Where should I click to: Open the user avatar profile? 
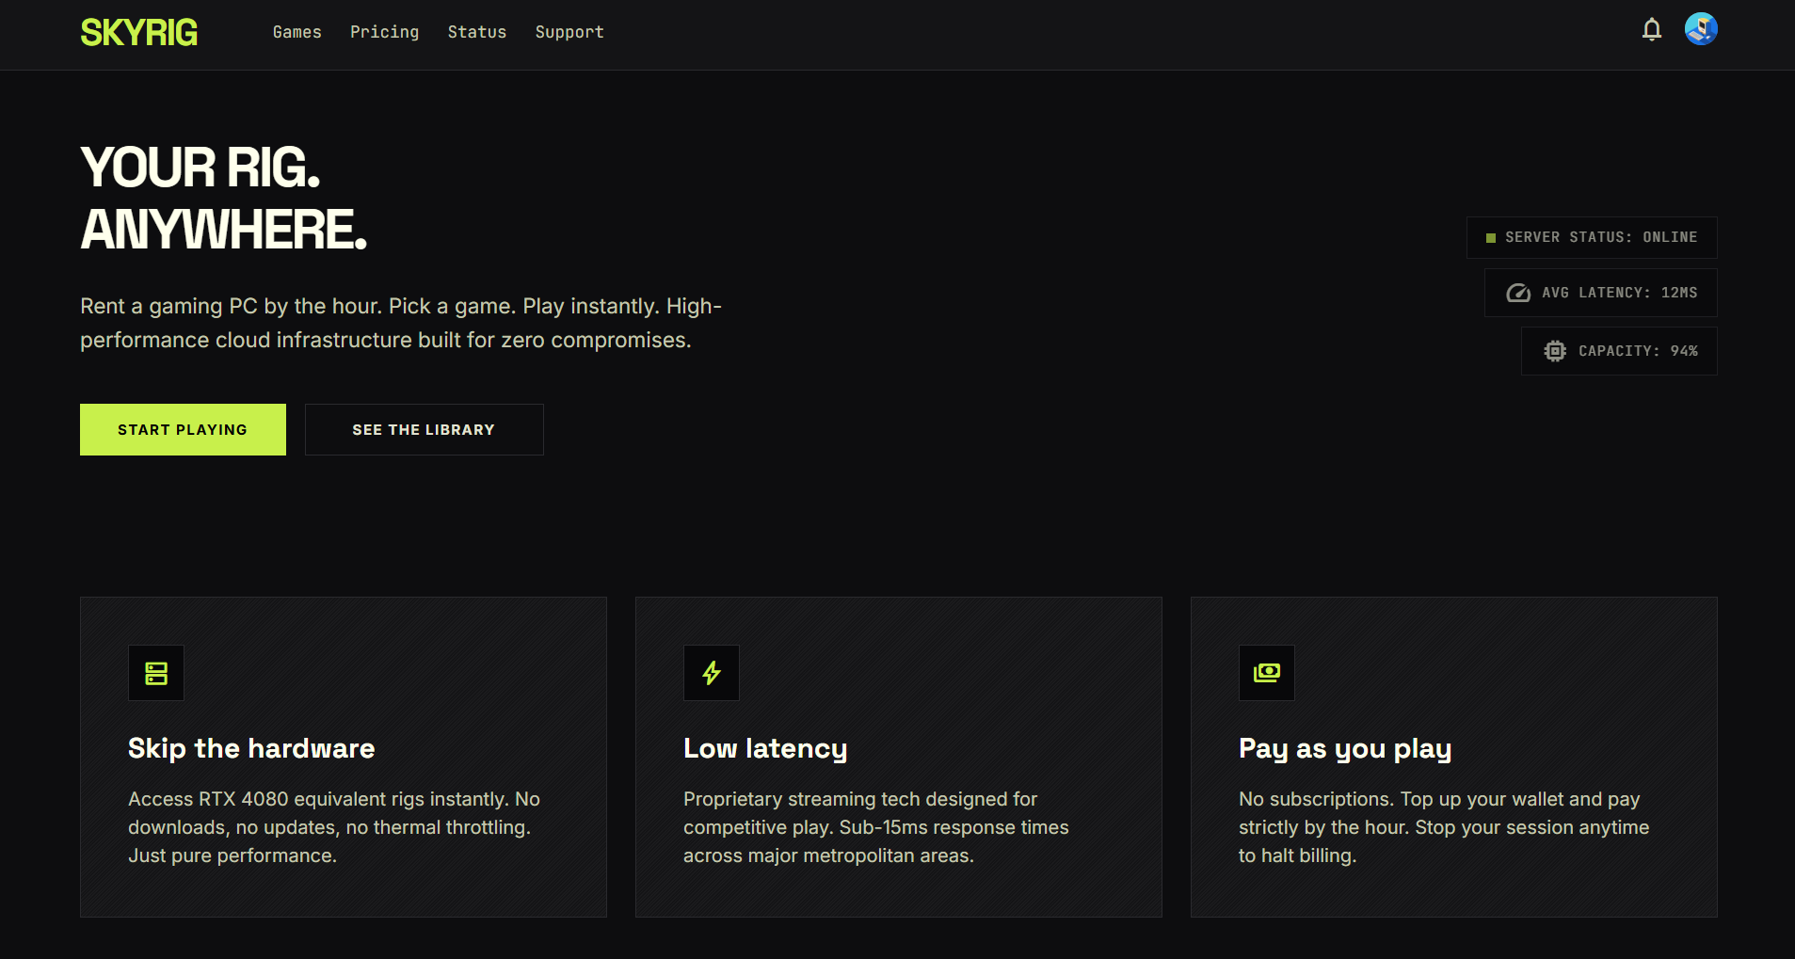click(1701, 29)
